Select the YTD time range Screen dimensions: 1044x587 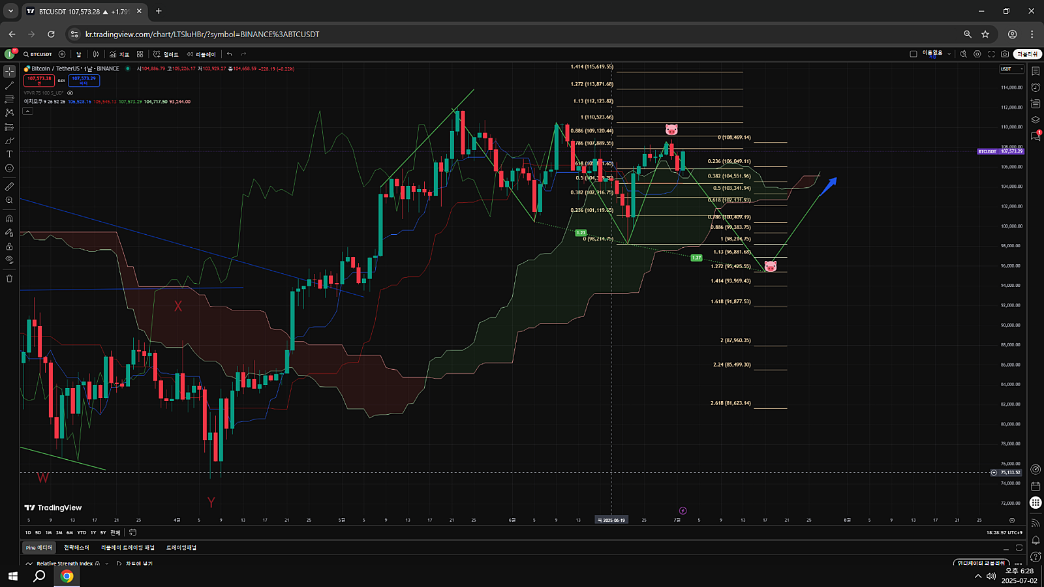(x=82, y=533)
